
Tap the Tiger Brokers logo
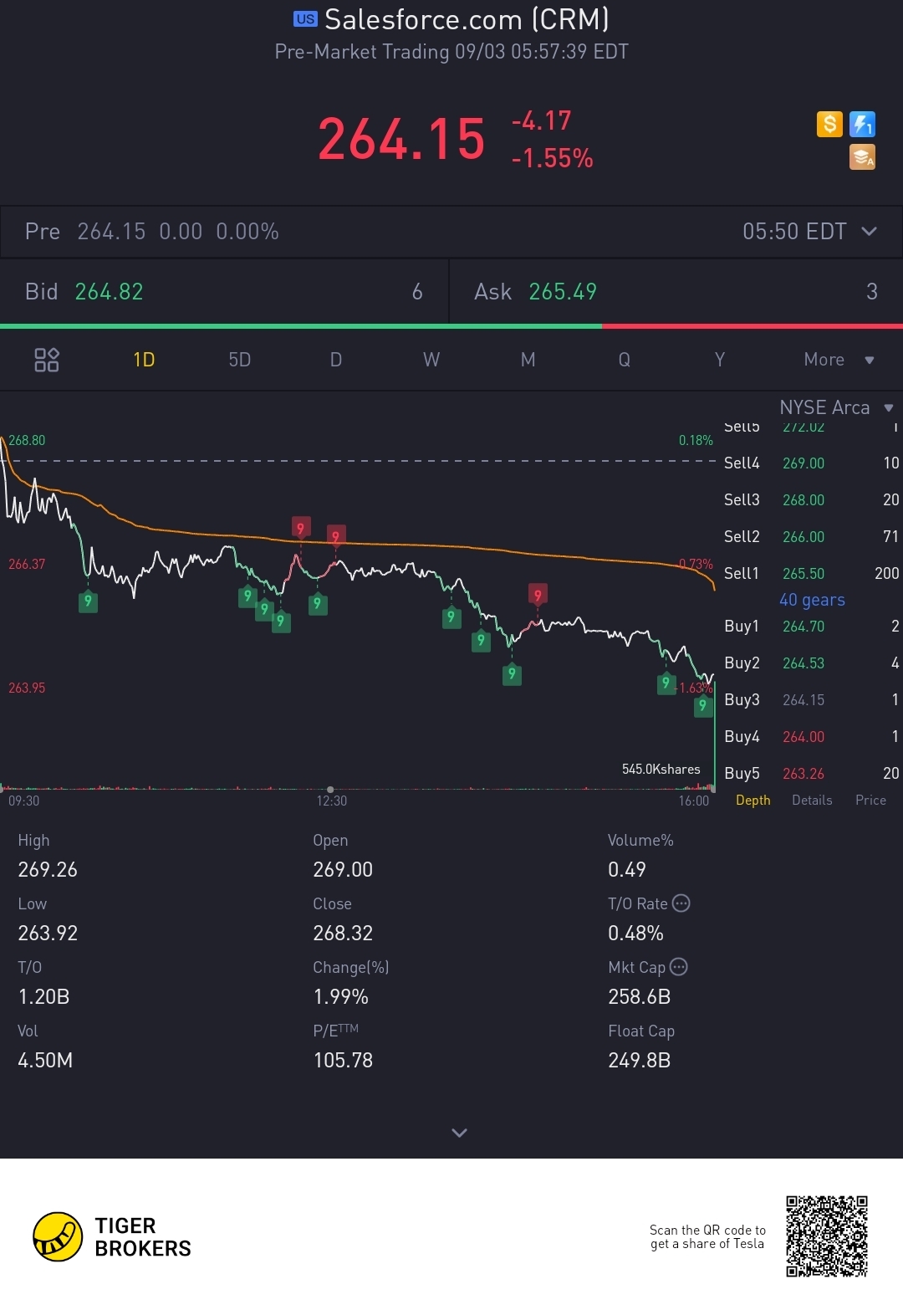point(112,1237)
